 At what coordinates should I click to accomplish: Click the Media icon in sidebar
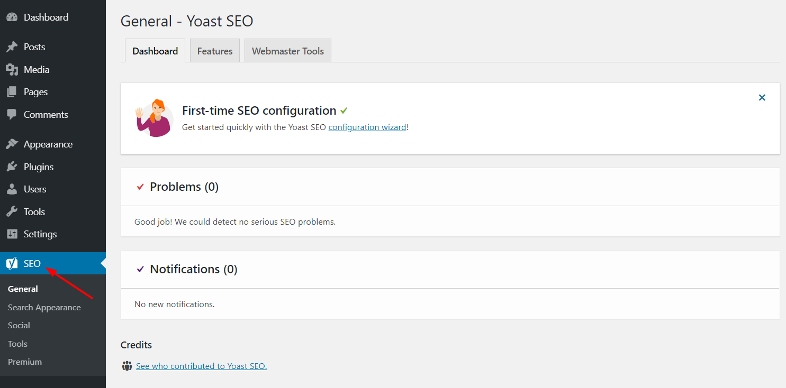point(12,69)
